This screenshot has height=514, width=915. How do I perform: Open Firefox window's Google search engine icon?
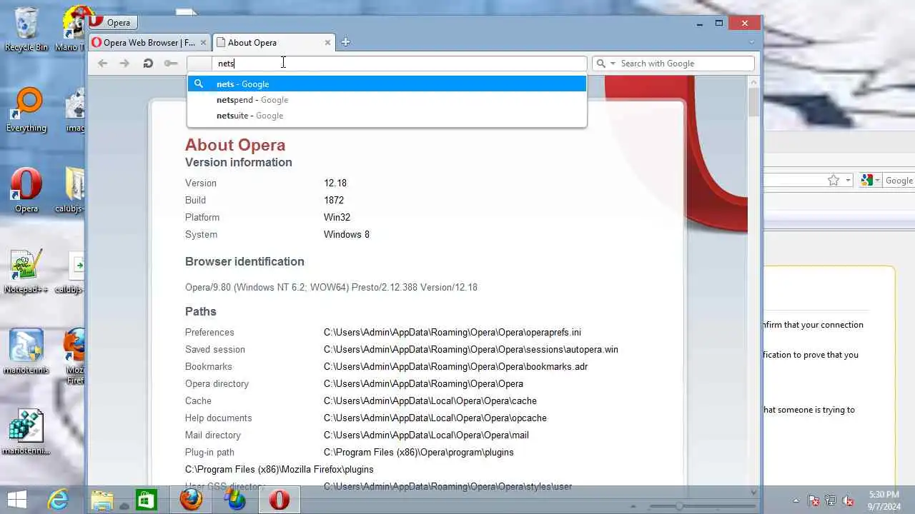[869, 181]
